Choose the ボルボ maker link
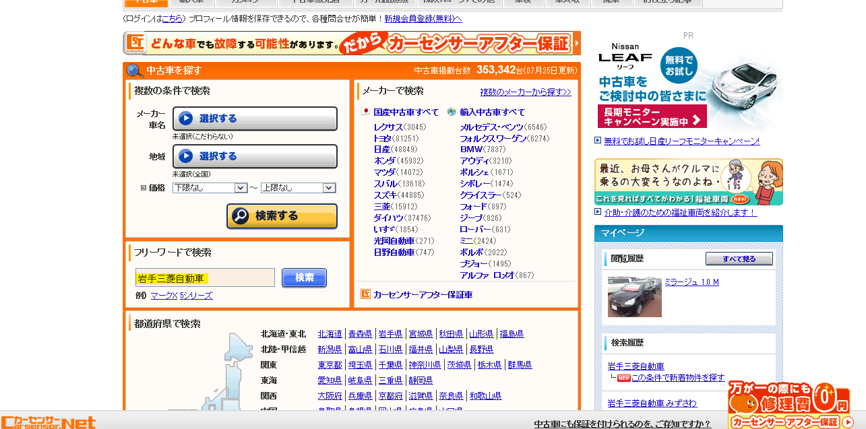 472,252
